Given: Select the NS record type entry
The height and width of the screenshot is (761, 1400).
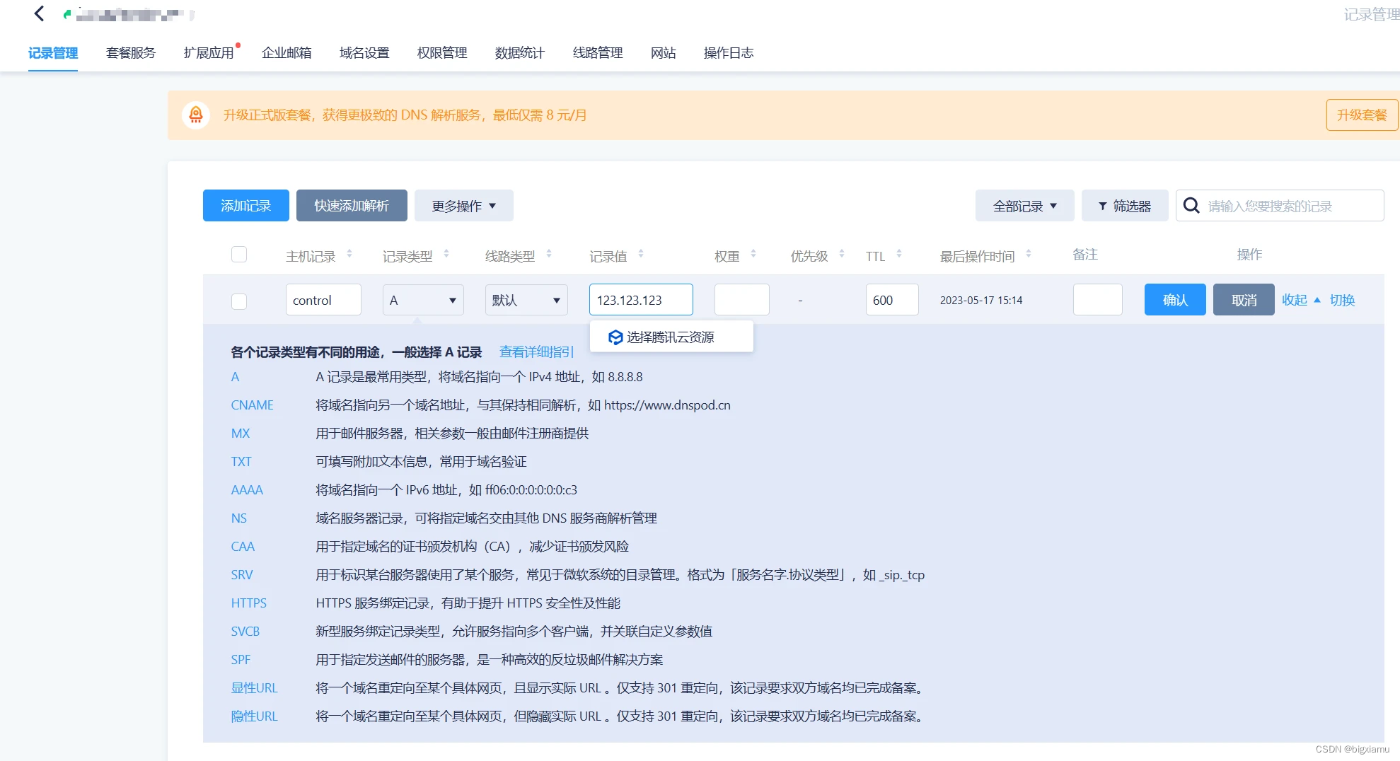Looking at the screenshot, I should point(239,518).
